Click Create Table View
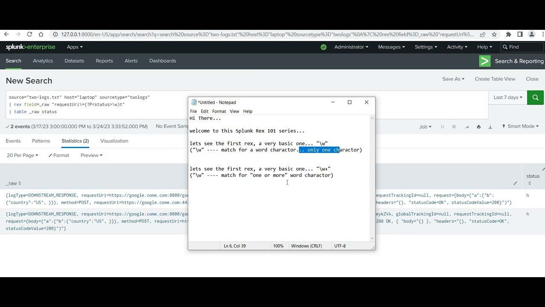The width and height of the screenshot is (545, 307). (495, 79)
